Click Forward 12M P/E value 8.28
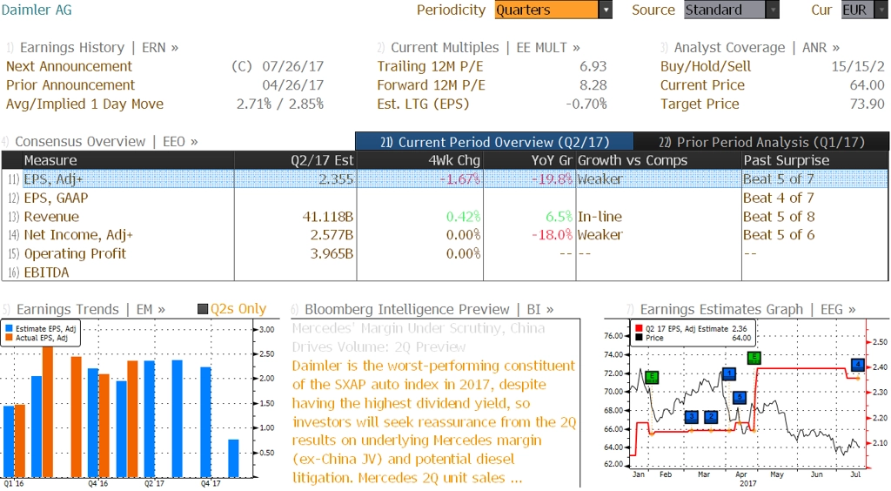 (x=593, y=84)
